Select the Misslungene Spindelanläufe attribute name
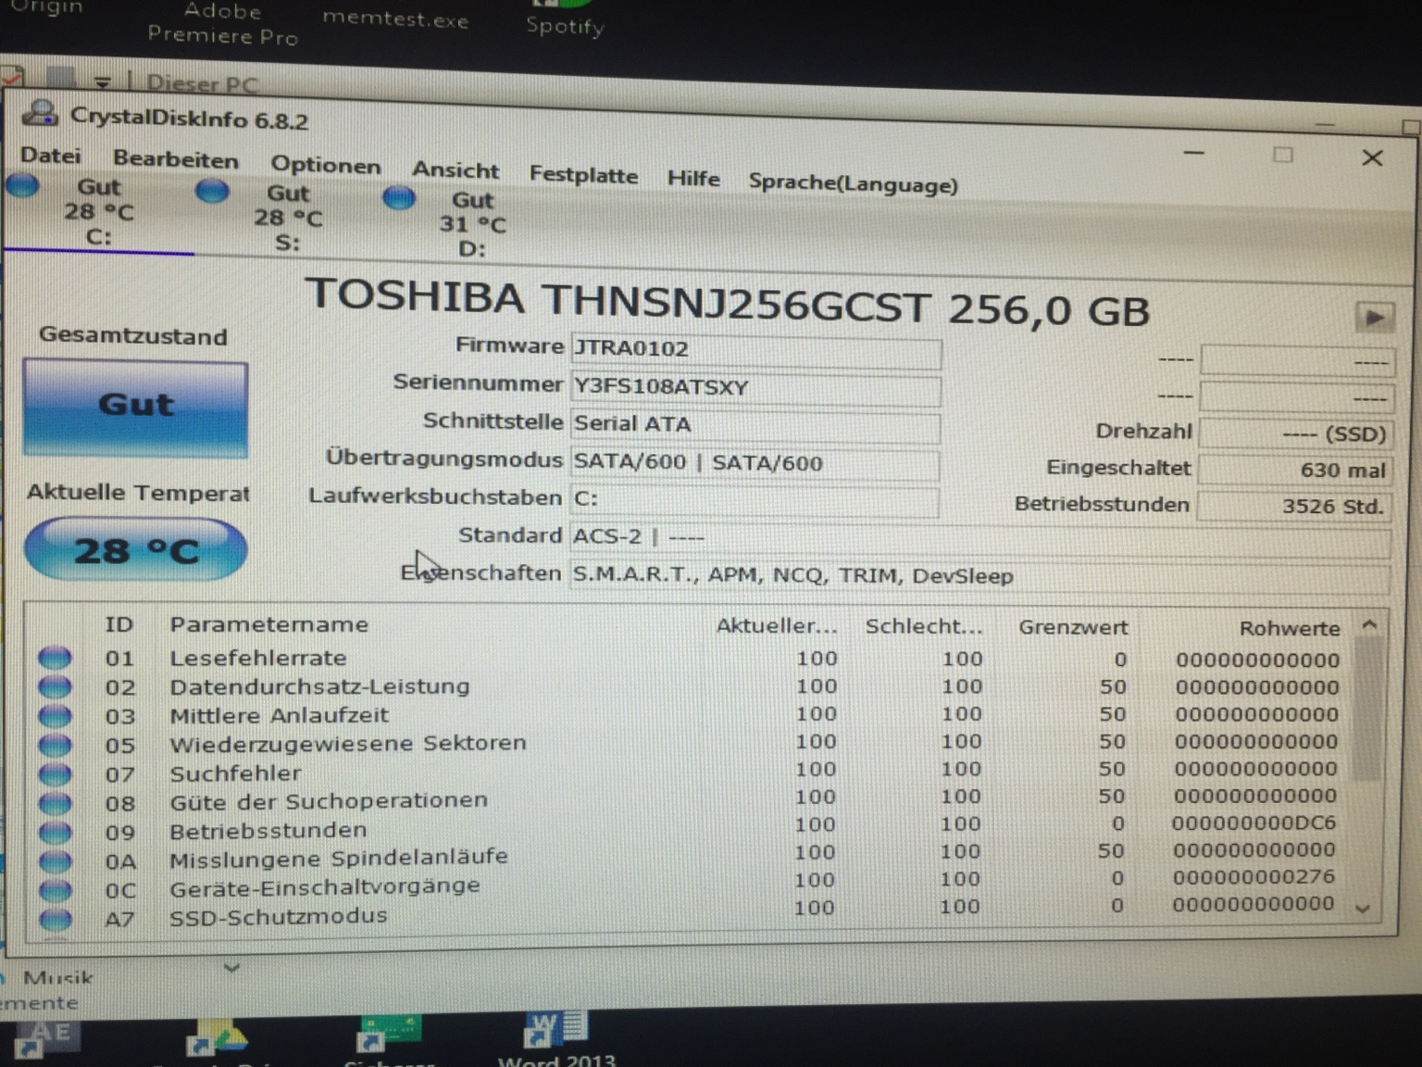1422x1067 pixels. pyautogui.click(x=338, y=858)
